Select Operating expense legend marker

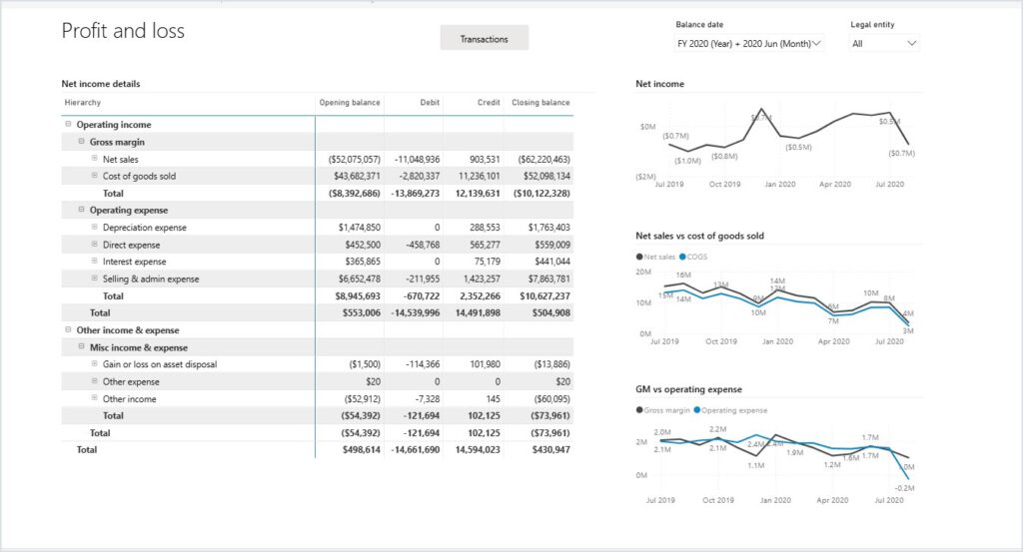(x=696, y=410)
